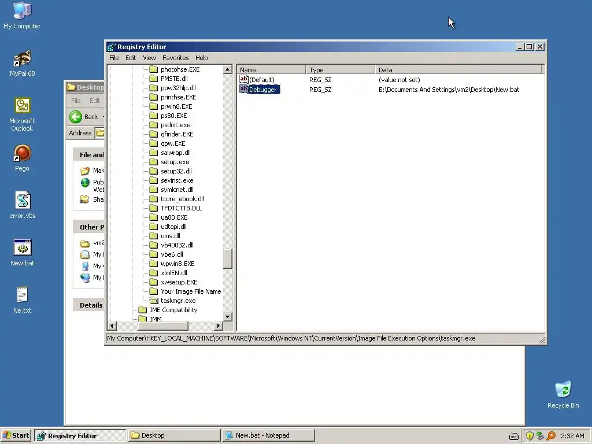592x444 pixels.
Task: Click folder icon beside Your Image File Name
Action: pyautogui.click(x=153, y=291)
